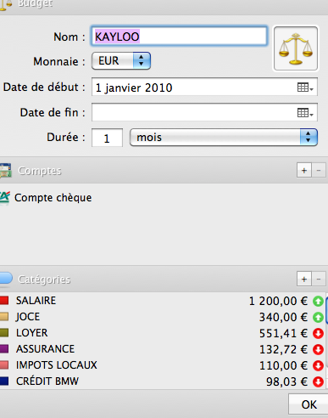Click the green up arrow on JOCE row
Viewport: 328px width, 418px height.
(318, 317)
